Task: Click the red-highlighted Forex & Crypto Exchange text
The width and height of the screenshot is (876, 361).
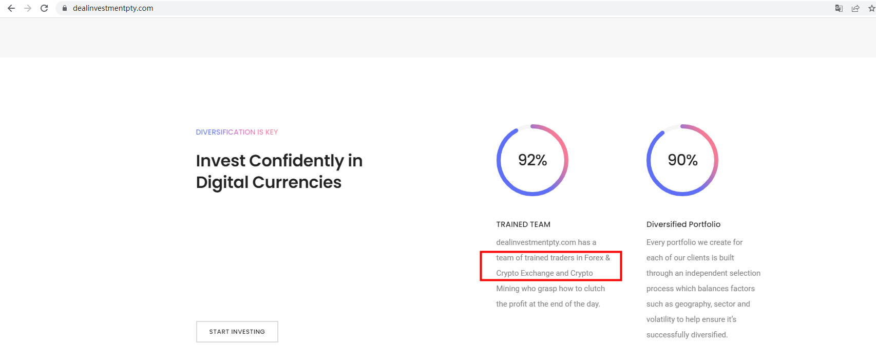Action: (x=550, y=265)
